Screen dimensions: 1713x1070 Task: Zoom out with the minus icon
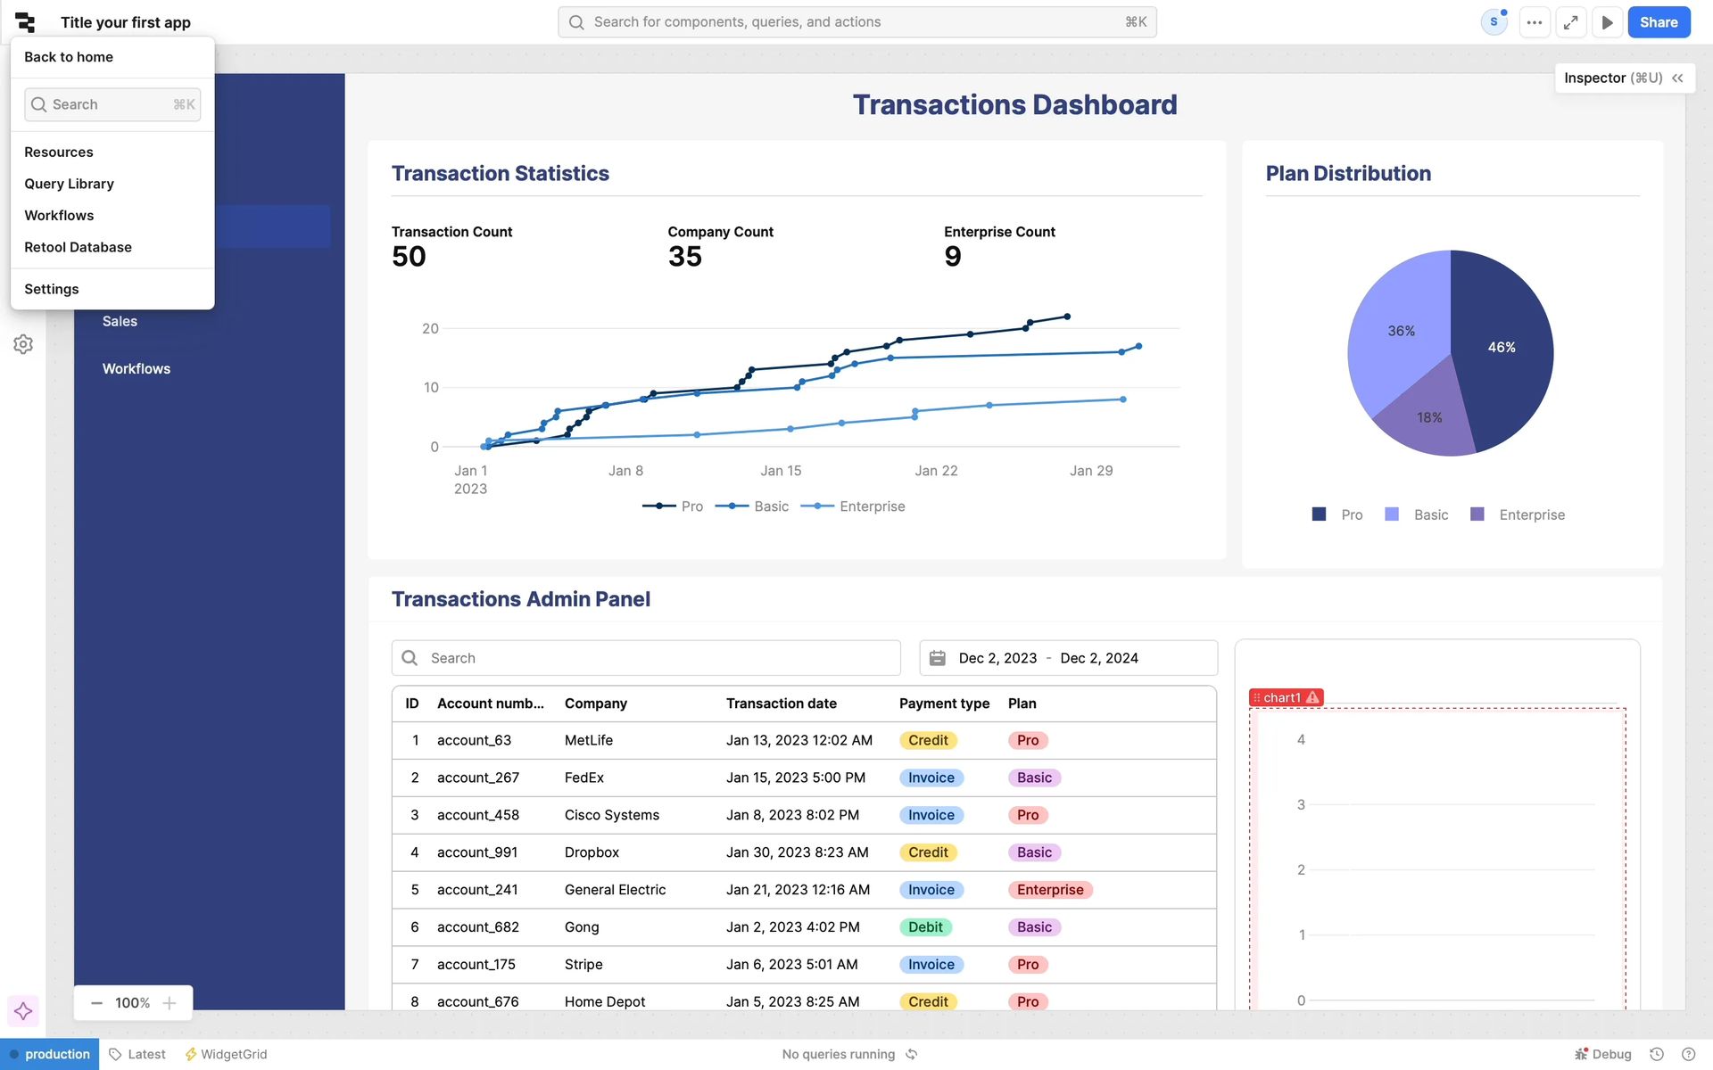[96, 1003]
